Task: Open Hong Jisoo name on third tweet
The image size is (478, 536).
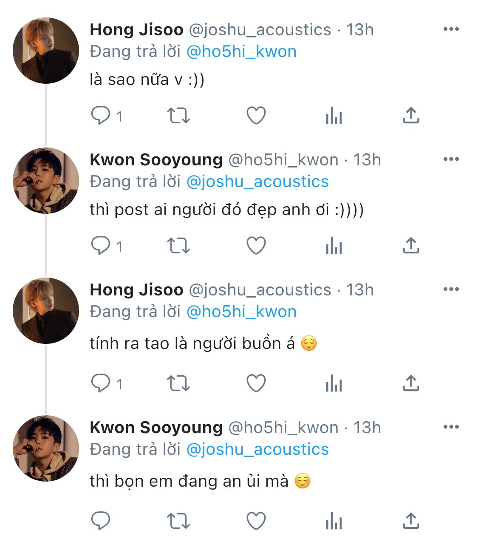Action: [136, 289]
